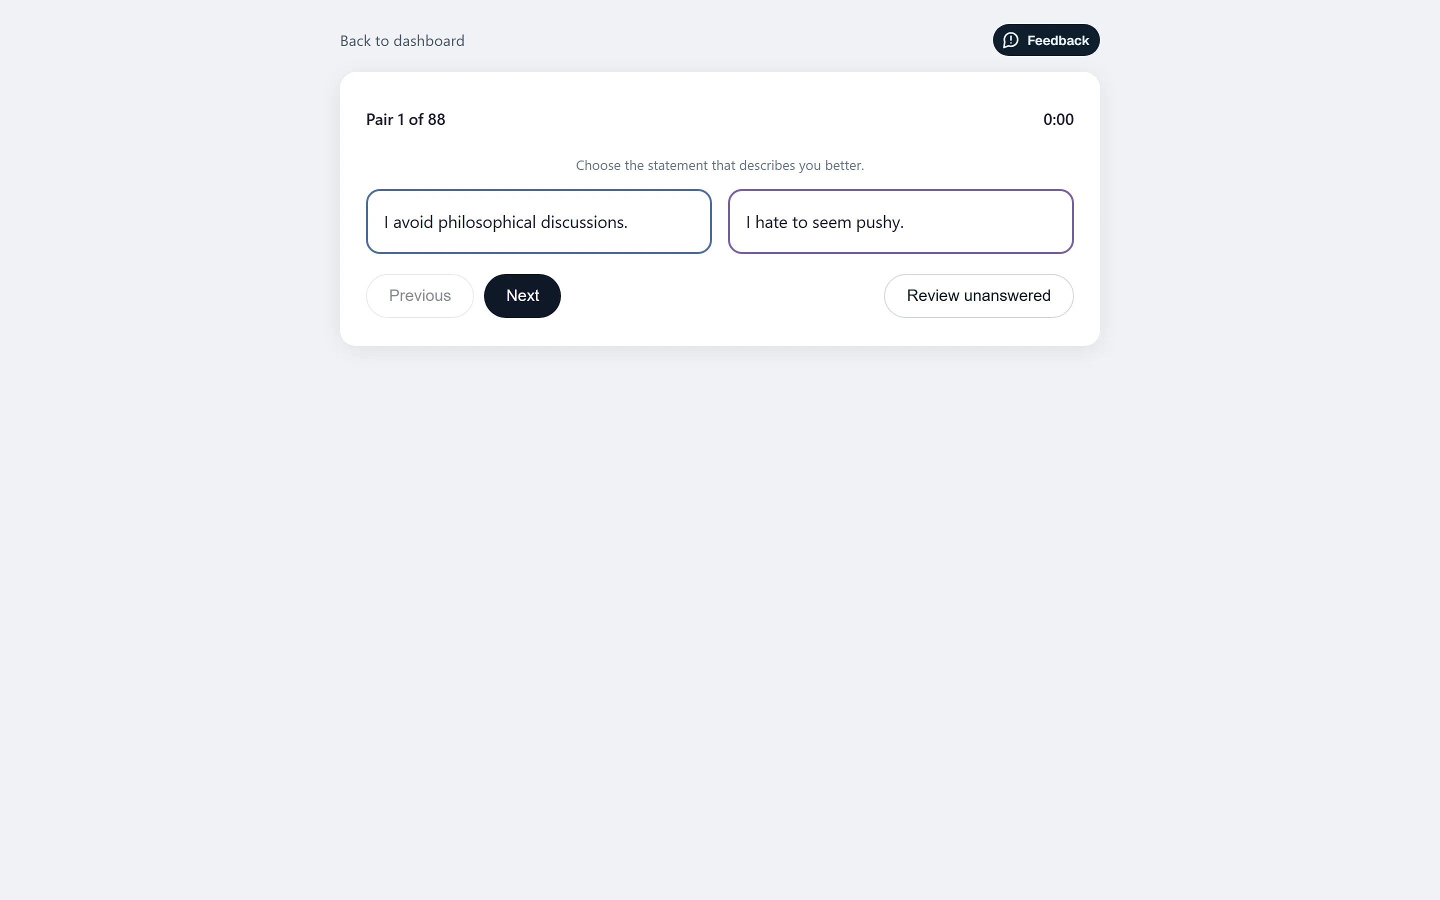The image size is (1440, 900).
Task: Choose 'I hate to seem pushy.' statement
Action: 900,221
